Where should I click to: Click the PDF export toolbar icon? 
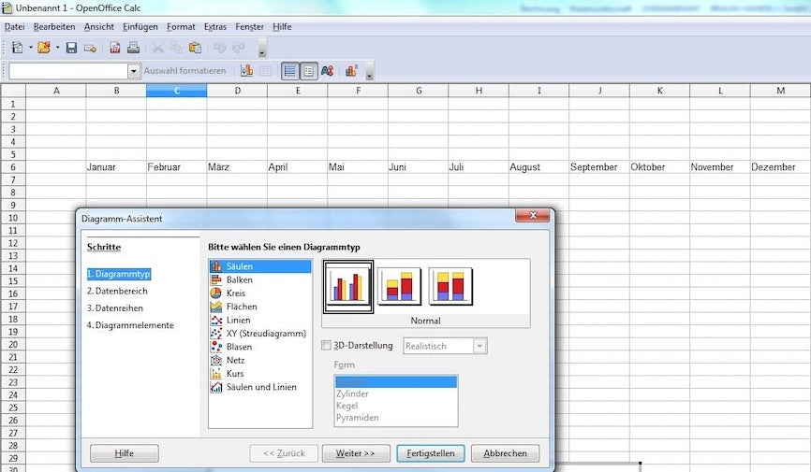click(115, 48)
